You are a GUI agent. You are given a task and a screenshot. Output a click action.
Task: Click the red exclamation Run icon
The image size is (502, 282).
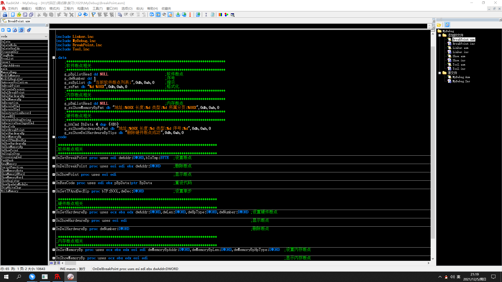tap(190, 15)
